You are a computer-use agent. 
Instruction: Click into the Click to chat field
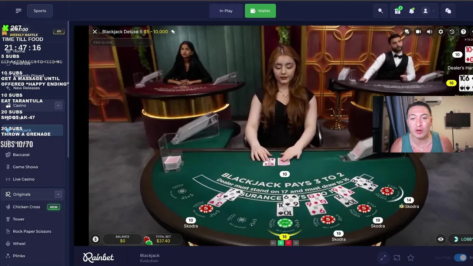[x=121, y=42]
